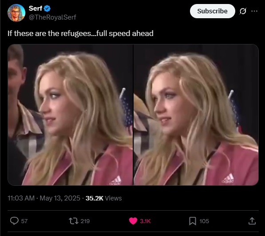
Task: Click the repost arrows icon
Action: 74,221
